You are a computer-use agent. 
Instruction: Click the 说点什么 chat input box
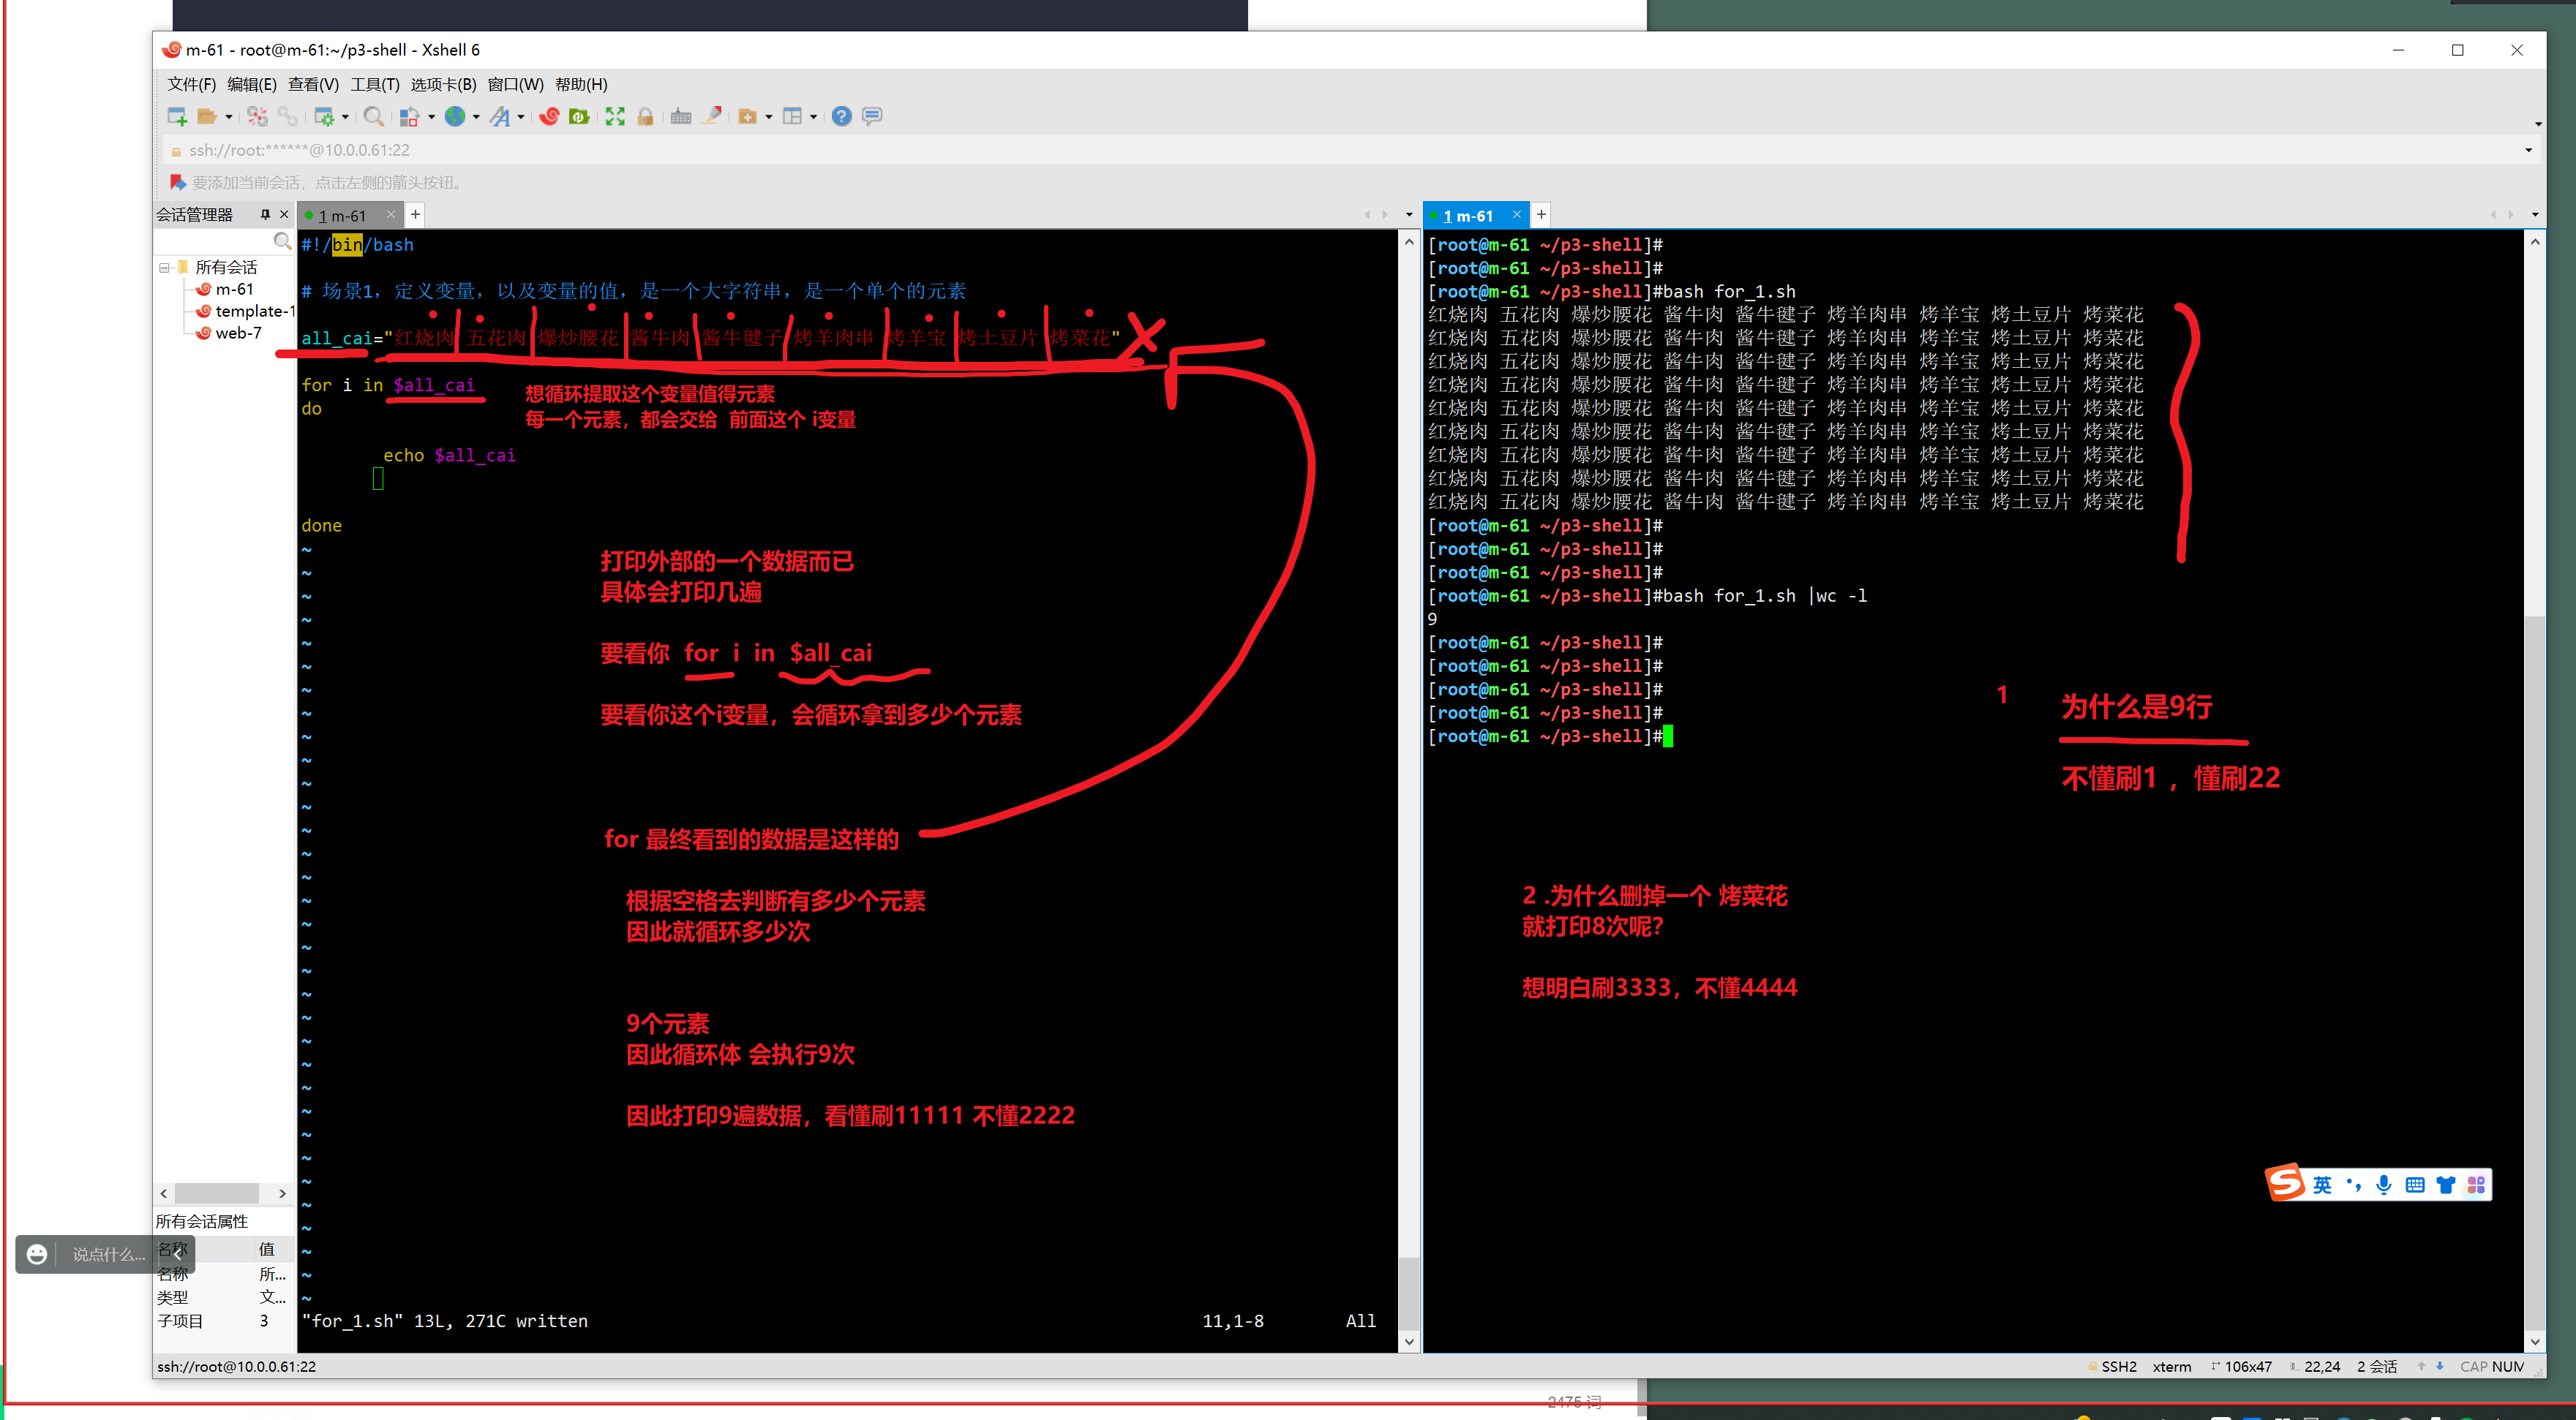[108, 1255]
